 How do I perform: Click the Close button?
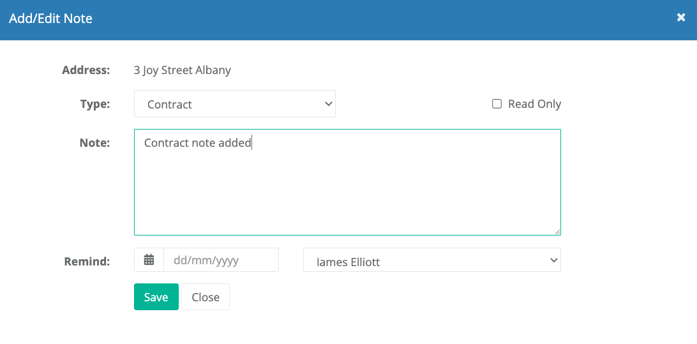(x=206, y=297)
